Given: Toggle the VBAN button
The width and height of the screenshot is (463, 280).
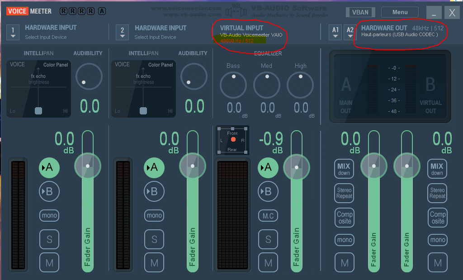Looking at the screenshot, I should click(x=360, y=12).
